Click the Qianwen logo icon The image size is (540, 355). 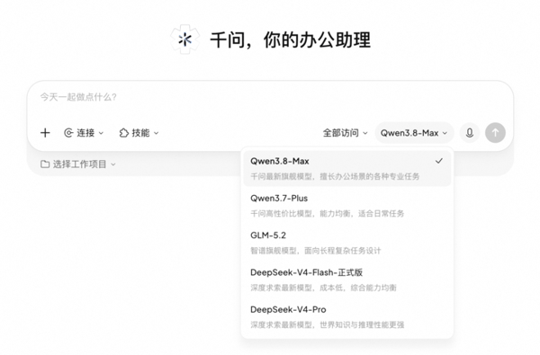click(184, 40)
